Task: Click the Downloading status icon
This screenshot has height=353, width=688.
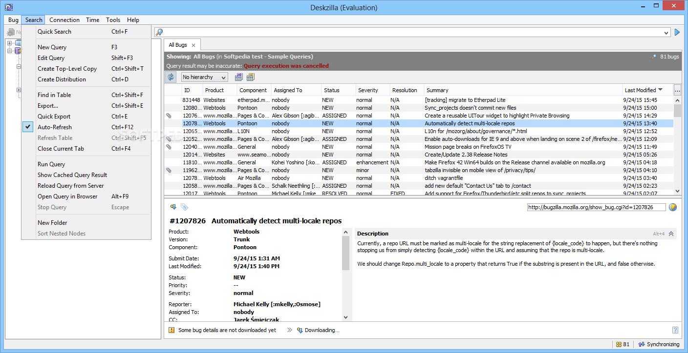Action: tap(300, 330)
